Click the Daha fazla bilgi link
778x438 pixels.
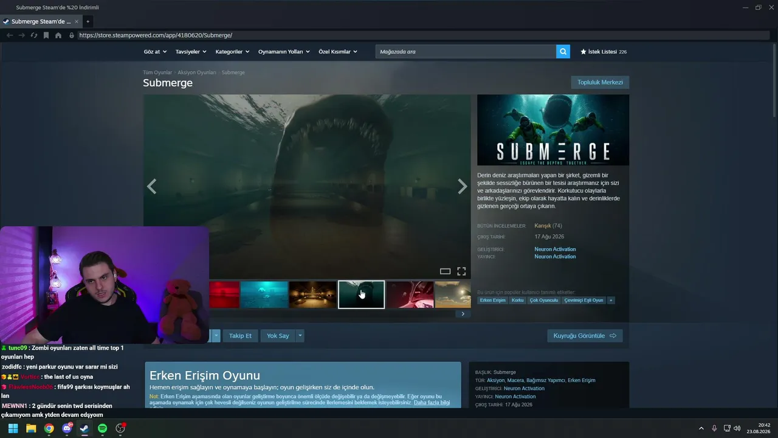click(x=432, y=403)
